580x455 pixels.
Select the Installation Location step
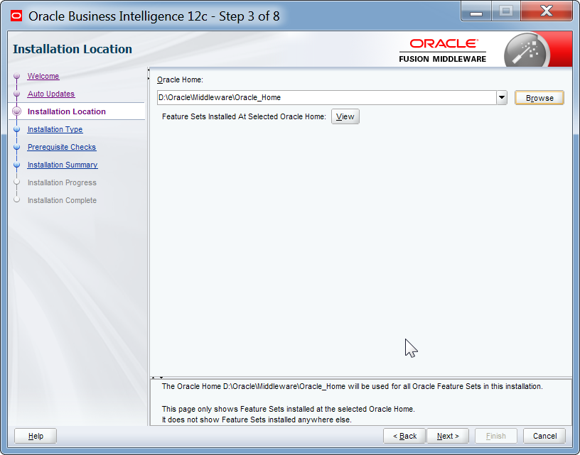tap(67, 111)
